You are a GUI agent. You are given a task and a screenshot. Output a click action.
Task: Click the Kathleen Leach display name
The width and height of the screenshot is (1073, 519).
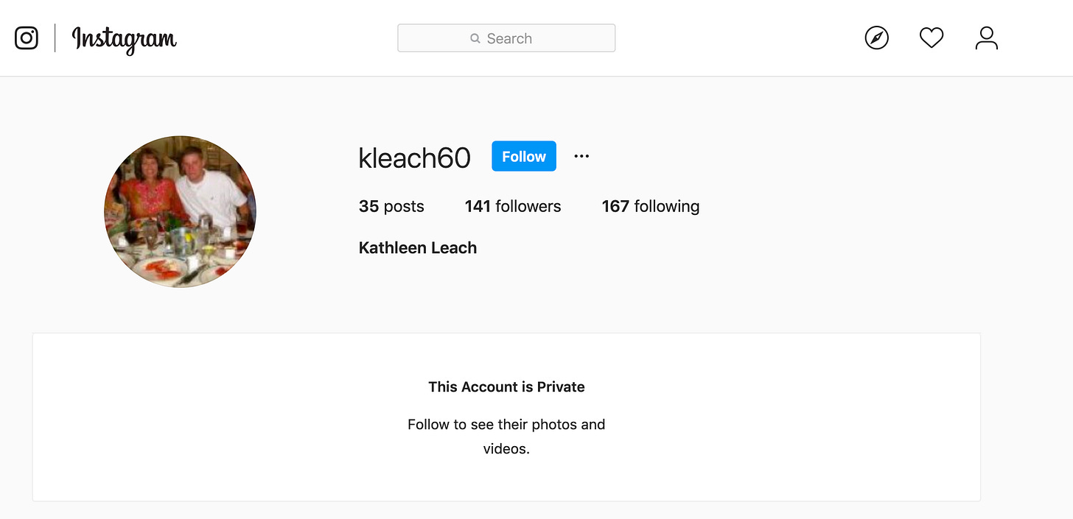418,248
